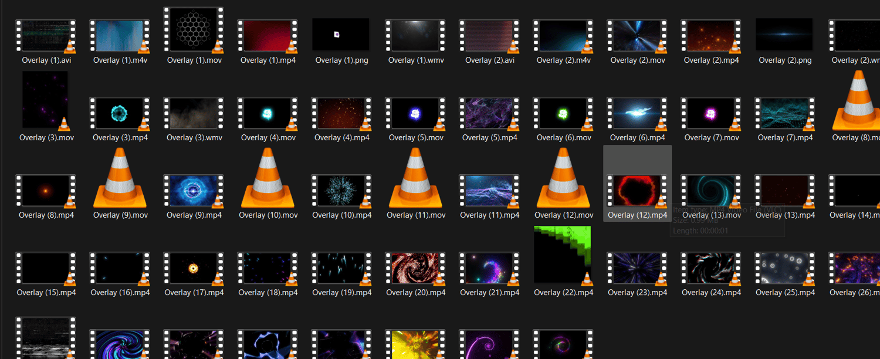Click the Overlay (2).m4v file name
The width and height of the screenshot is (880, 359).
(x=563, y=60)
